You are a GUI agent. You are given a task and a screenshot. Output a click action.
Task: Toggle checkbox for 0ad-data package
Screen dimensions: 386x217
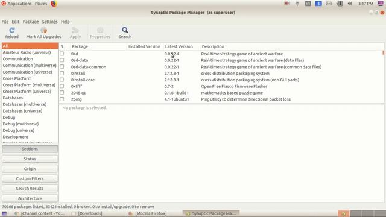[x=62, y=60]
